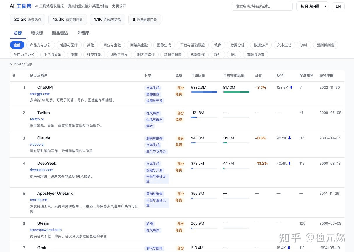The width and height of the screenshot is (354, 252).
Task: Click the Grok site name
Action: pos(42,248)
